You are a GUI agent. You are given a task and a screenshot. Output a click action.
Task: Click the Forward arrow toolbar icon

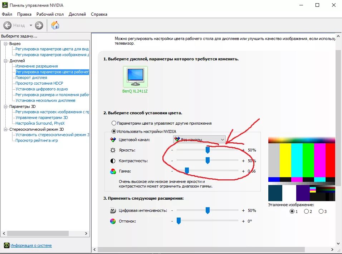tap(39, 25)
